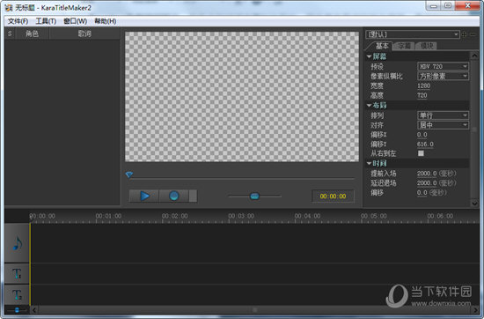Click the timeline scroll right arrow

475,309
